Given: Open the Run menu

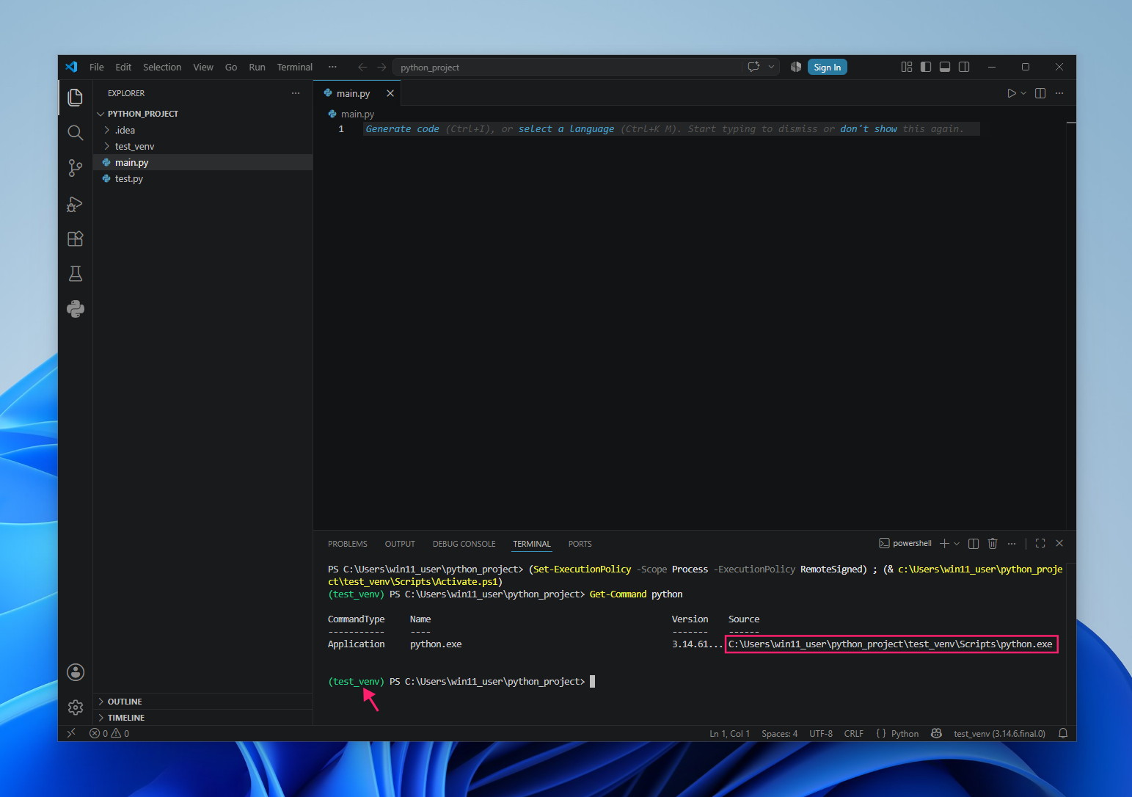Looking at the screenshot, I should coord(257,67).
